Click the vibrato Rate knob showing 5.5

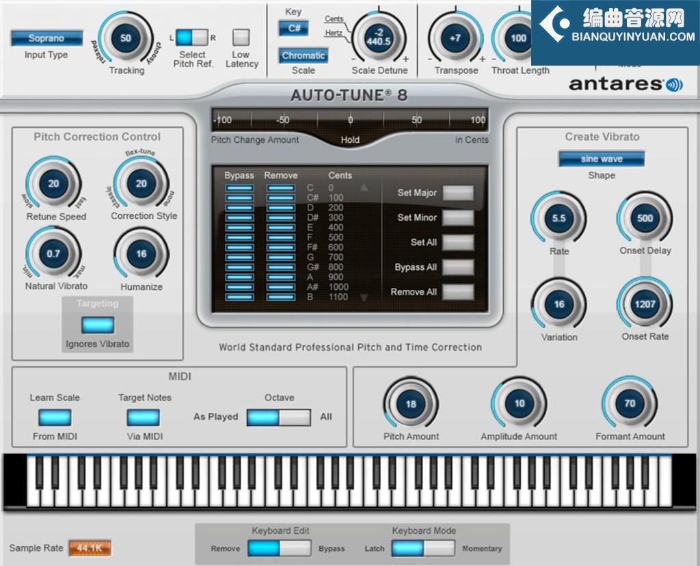558,218
